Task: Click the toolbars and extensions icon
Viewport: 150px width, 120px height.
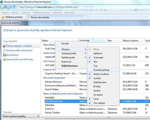Action: (4, 46)
